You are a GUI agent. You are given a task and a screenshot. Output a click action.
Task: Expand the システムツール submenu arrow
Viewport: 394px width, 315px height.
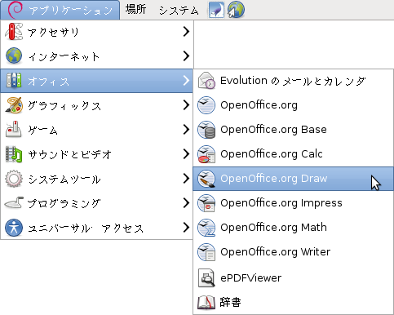(x=186, y=179)
